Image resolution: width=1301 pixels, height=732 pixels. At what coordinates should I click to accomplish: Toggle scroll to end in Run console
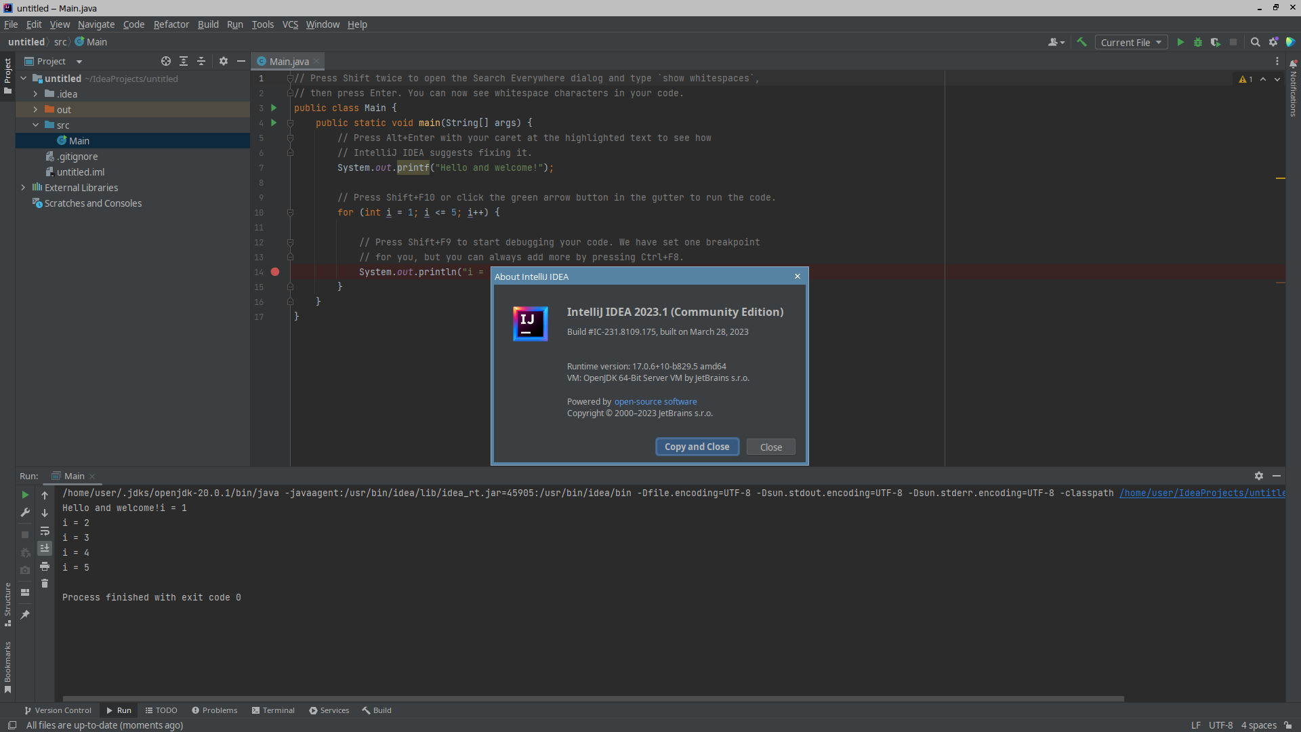[x=45, y=548]
